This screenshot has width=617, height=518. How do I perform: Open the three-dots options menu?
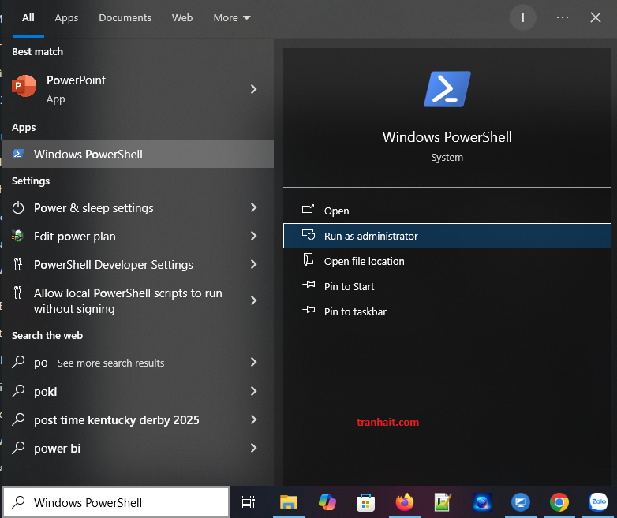pyautogui.click(x=563, y=17)
